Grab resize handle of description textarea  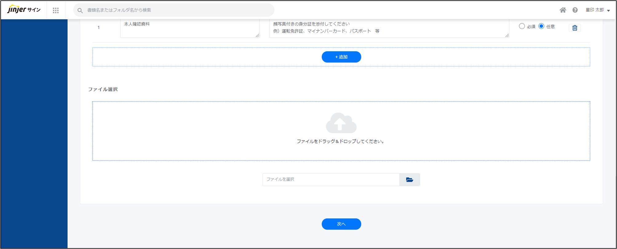(x=507, y=36)
